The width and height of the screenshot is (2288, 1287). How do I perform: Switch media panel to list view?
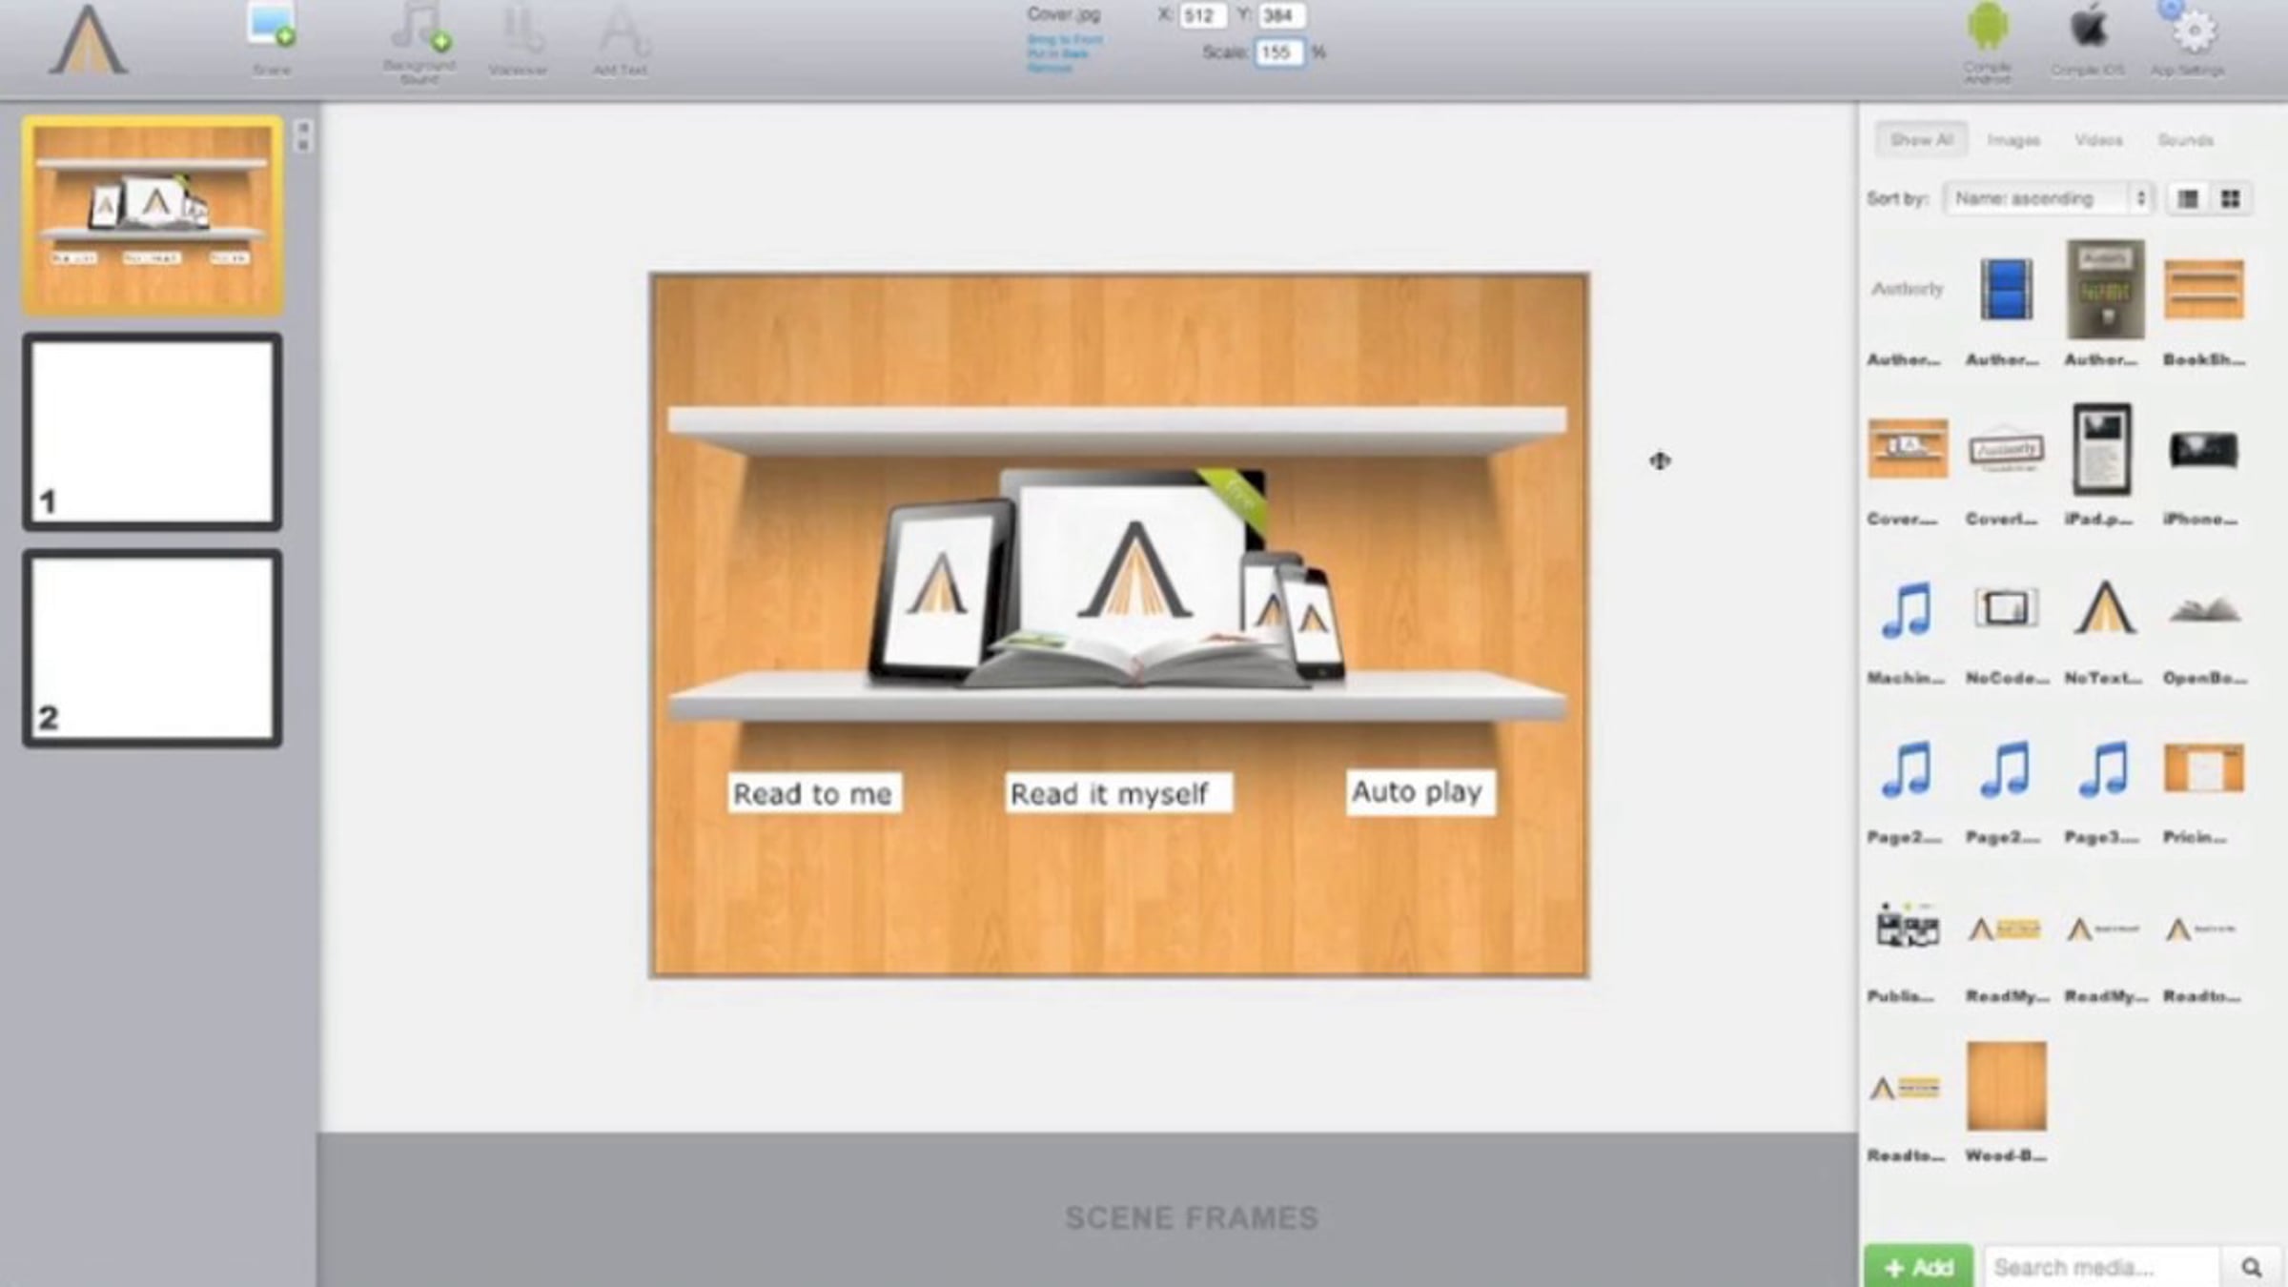tap(2187, 198)
